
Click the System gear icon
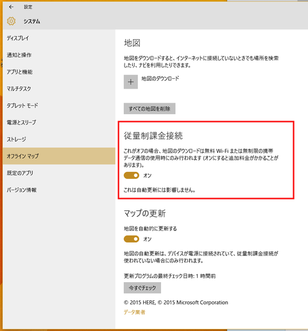tap(11, 21)
